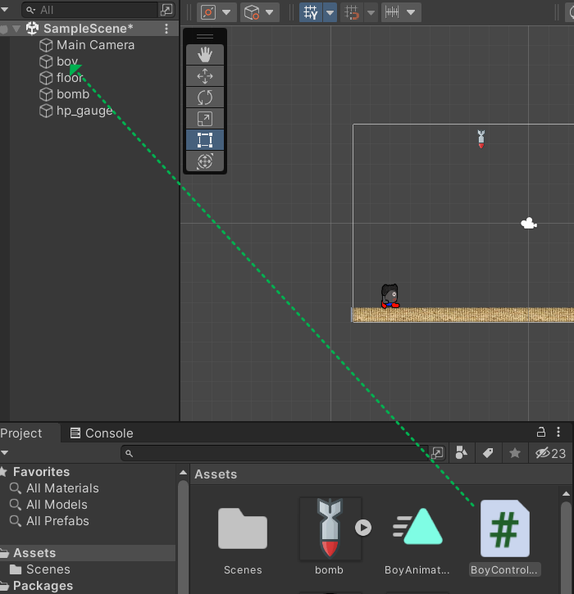Select the Transform tool
The image size is (574, 594).
tap(205, 161)
